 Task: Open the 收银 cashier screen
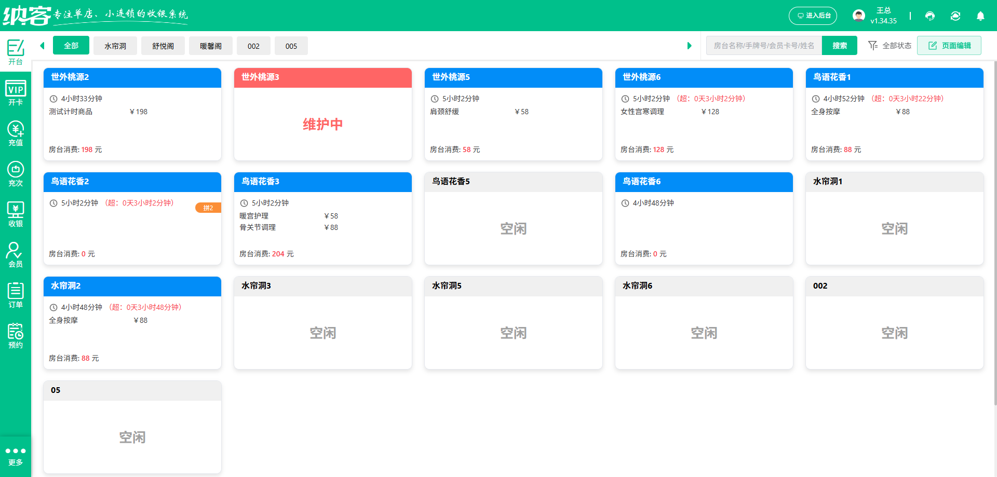point(16,213)
